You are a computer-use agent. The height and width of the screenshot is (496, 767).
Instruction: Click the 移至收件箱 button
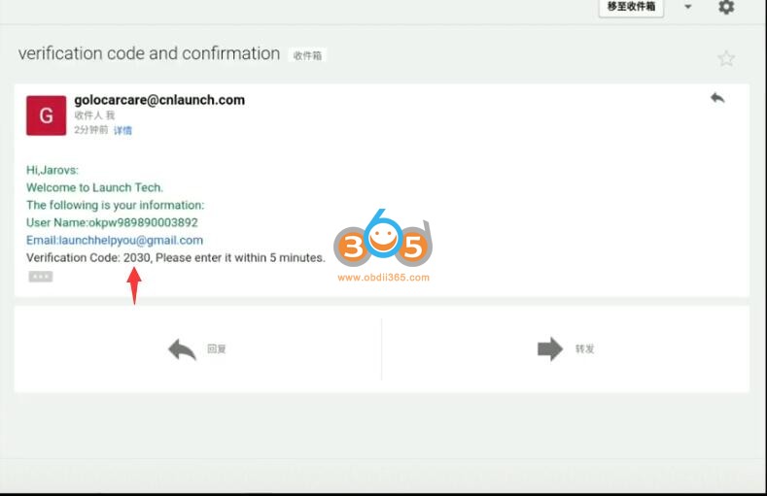click(x=631, y=7)
